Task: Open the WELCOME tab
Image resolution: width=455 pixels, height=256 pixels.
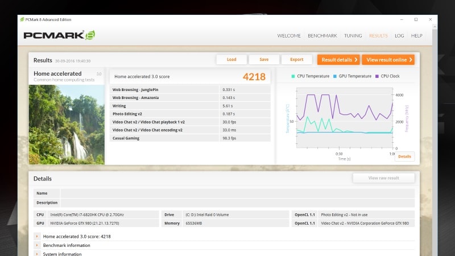Action: [289, 36]
